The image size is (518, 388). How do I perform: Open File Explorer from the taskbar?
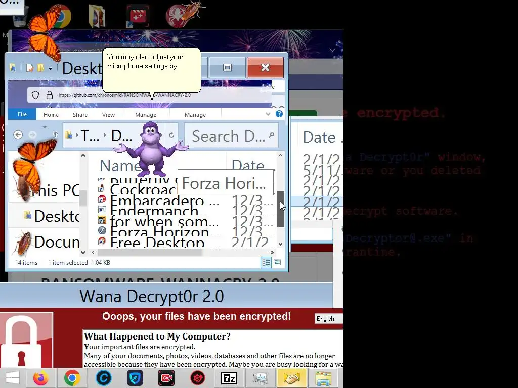[323, 378]
